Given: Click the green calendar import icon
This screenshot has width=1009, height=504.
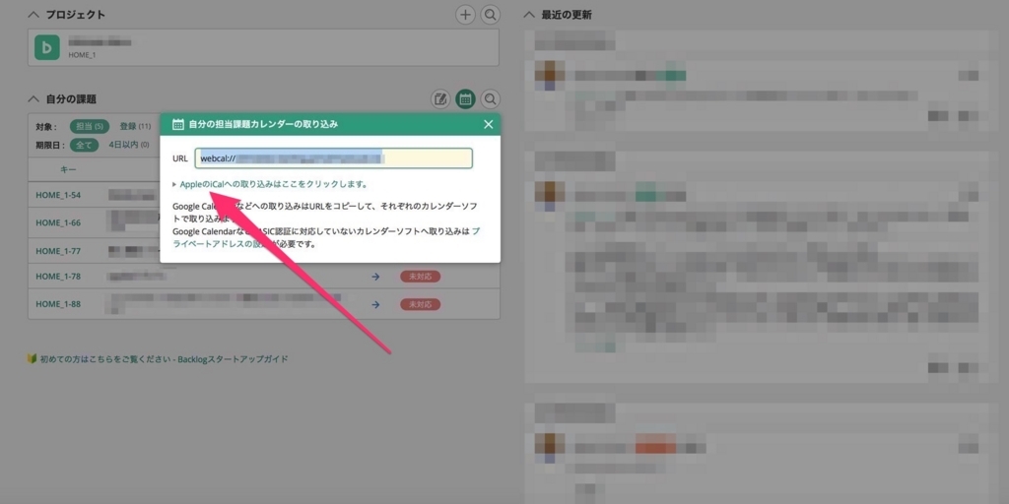Looking at the screenshot, I should tap(465, 99).
